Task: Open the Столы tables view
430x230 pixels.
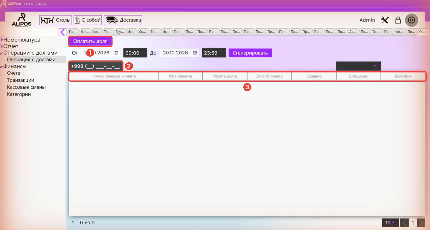Action: [x=56, y=20]
